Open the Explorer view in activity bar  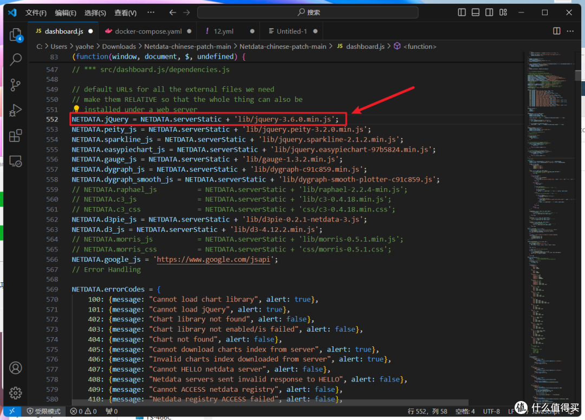(x=16, y=35)
